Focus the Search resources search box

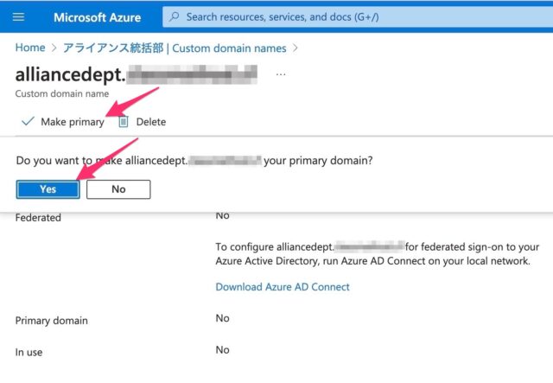coord(358,17)
